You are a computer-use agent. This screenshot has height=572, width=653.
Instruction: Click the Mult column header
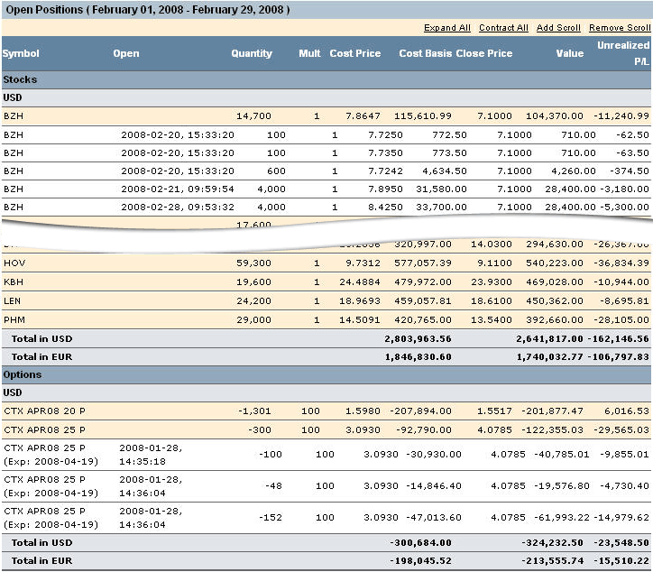coord(309,53)
